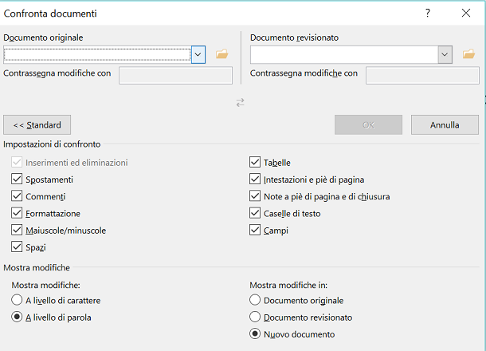The height and width of the screenshot is (351, 486).
Task: Click the Documento originale label above combo box
Action: (43, 37)
